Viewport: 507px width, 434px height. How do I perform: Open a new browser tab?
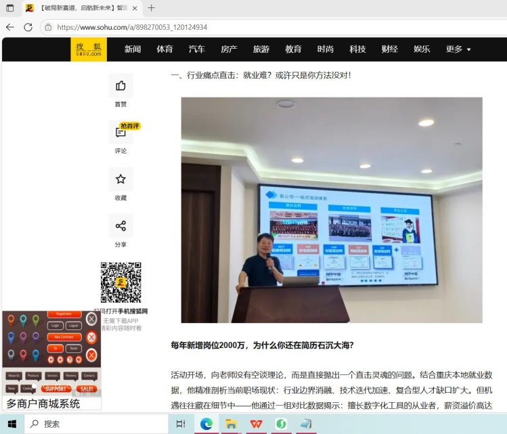[x=151, y=8]
